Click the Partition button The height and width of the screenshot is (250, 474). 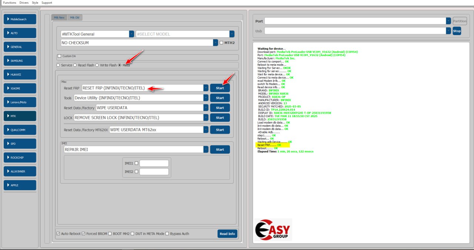[x=460, y=21]
